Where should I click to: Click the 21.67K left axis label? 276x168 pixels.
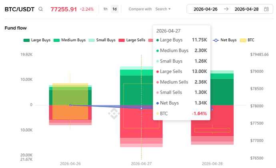26,159
